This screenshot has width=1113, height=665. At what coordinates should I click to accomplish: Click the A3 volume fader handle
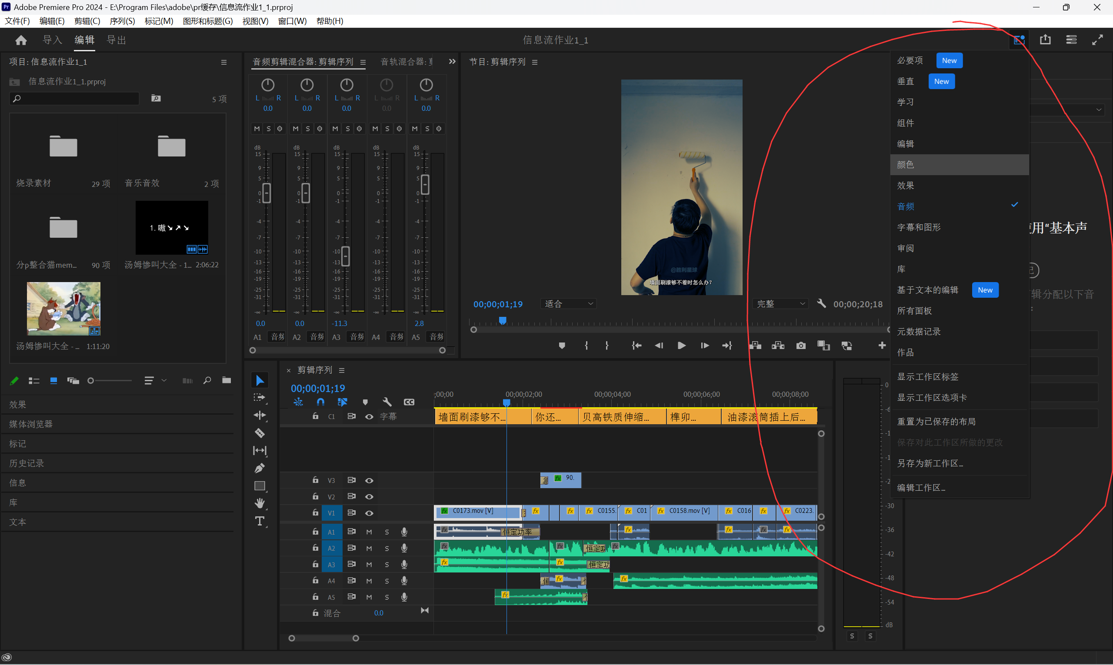346,256
